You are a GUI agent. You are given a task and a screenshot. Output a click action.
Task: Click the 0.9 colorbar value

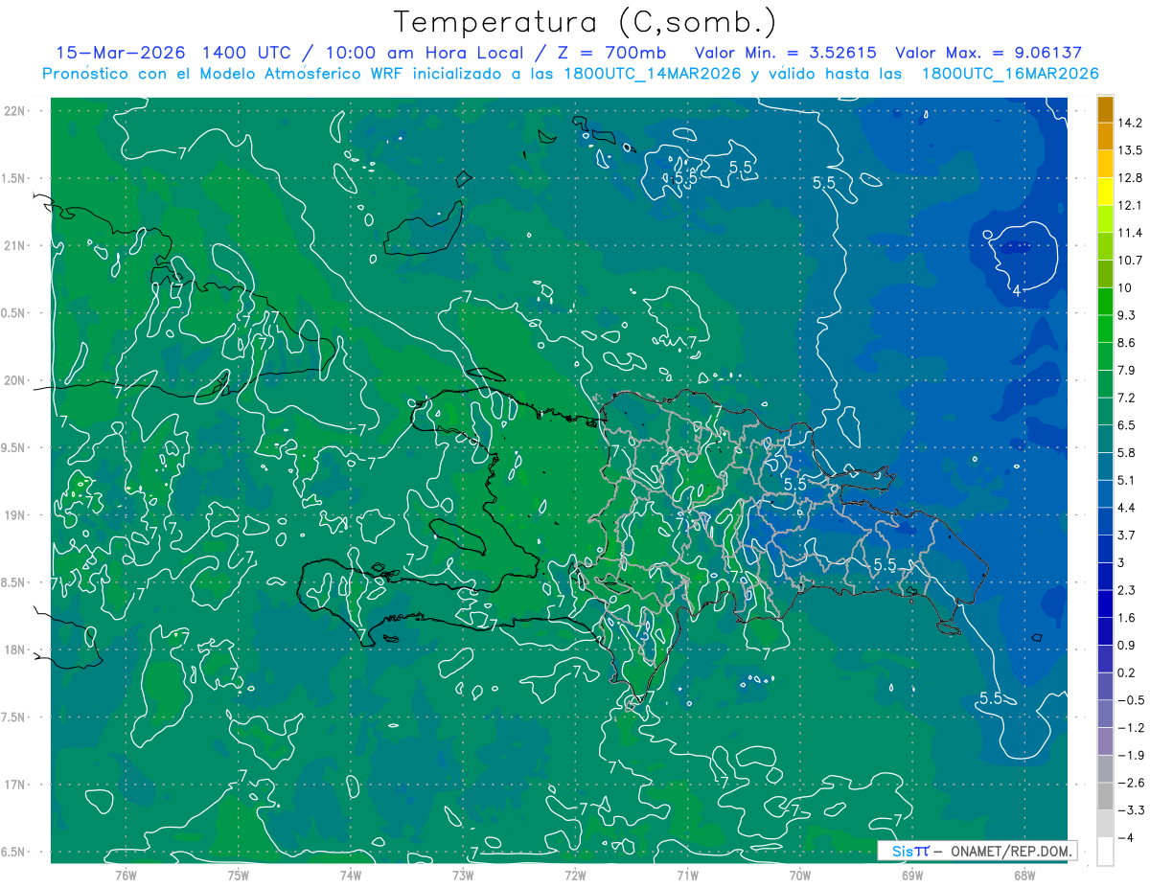click(x=1127, y=646)
